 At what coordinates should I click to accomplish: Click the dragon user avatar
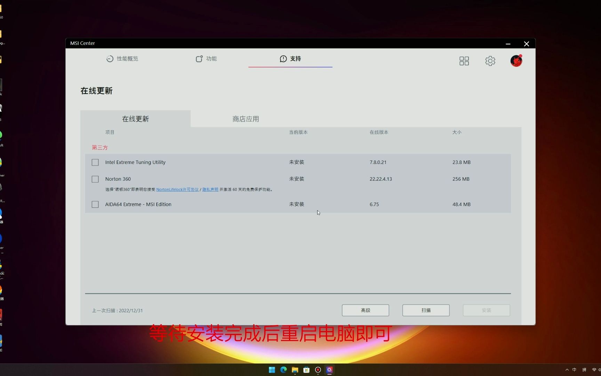tap(516, 61)
